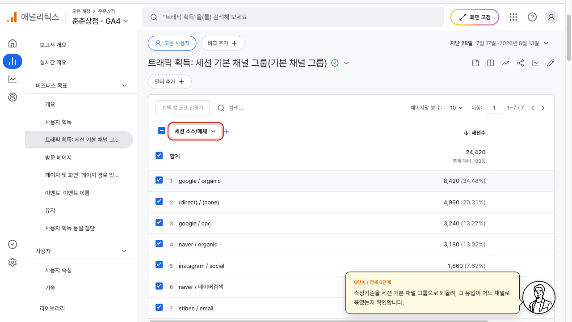Uncheck the stibee / email row checkbox
Image resolution: width=572 pixels, height=322 pixels.
[159, 307]
